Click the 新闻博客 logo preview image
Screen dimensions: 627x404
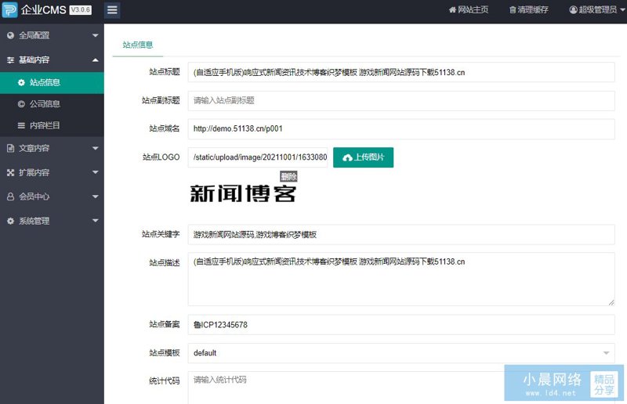tap(243, 193)
